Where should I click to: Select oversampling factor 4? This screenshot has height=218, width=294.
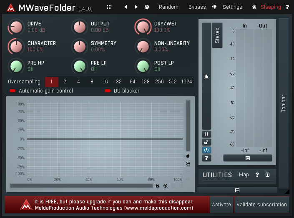78,82
